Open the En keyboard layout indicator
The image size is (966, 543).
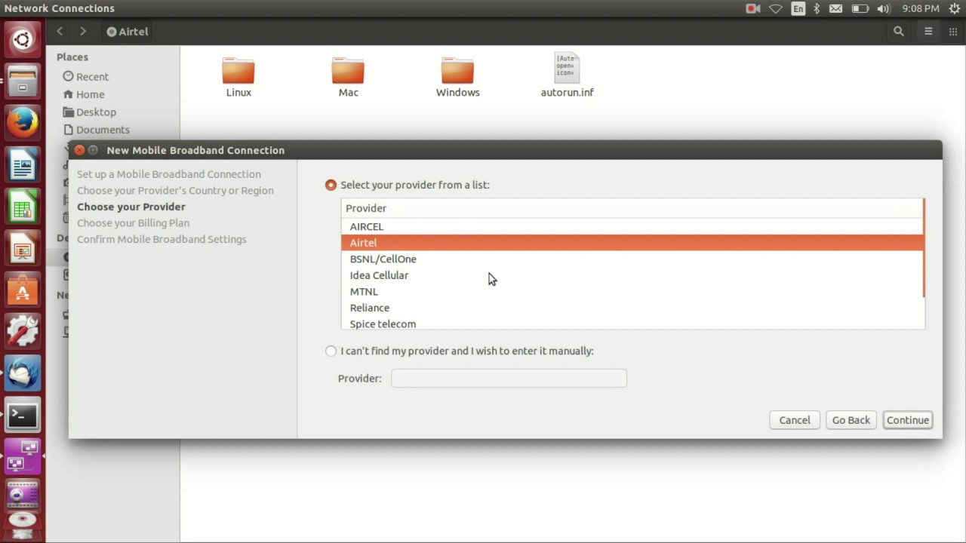(x=798, y=9)
